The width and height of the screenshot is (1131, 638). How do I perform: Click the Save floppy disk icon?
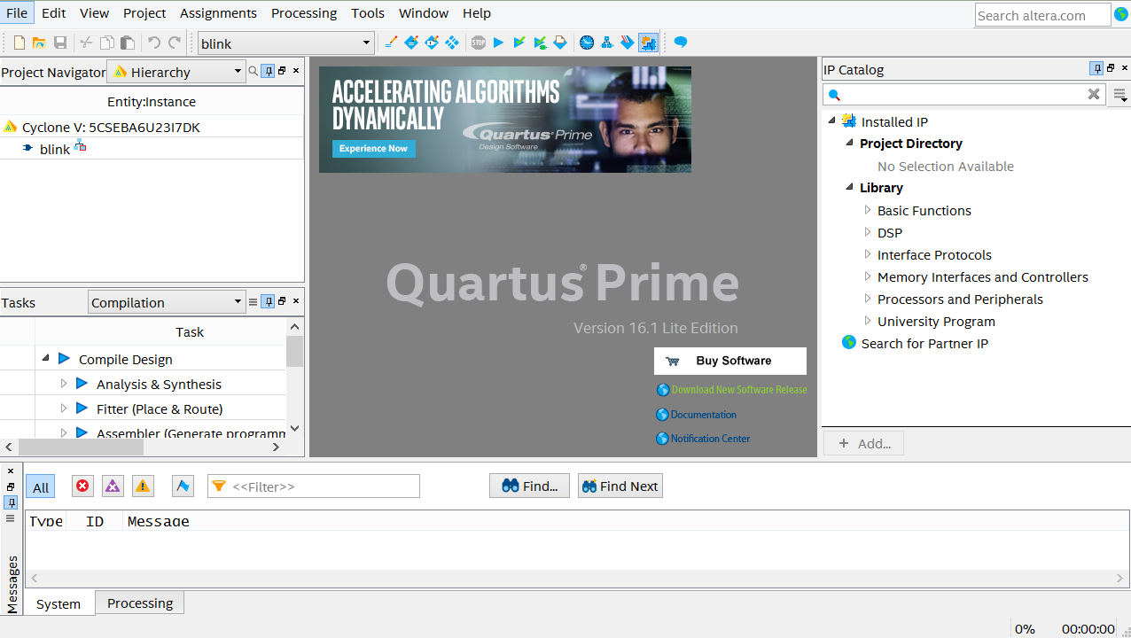click(x=60, y=43)
